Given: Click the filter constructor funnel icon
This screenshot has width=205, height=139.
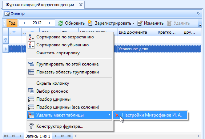Looking at the screenshot, I should point(31,126).
